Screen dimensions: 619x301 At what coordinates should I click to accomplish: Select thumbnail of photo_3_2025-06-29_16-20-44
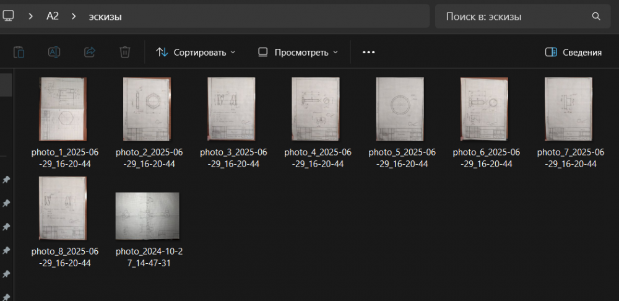(x=232, y=109)
